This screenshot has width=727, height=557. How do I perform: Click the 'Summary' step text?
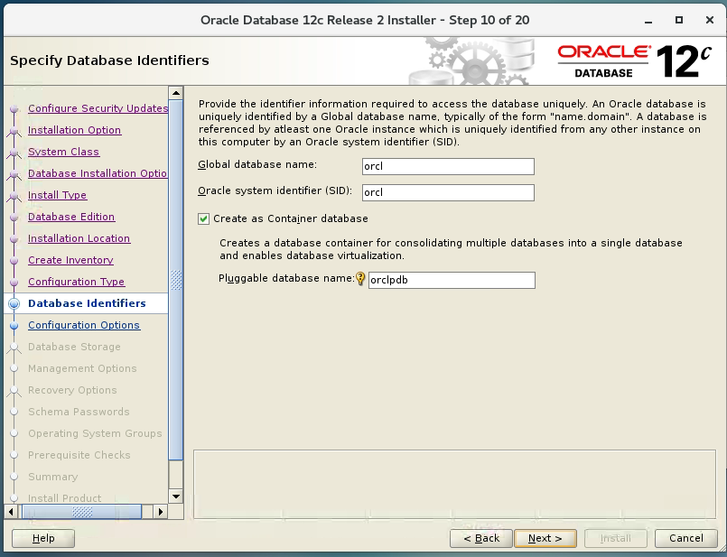tap(53, 477)
